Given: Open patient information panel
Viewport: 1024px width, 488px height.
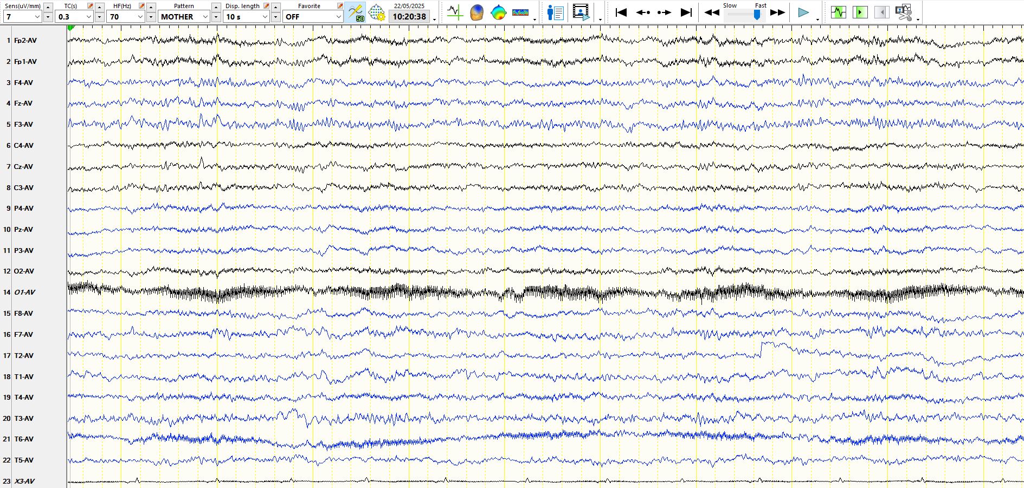Looking at the screenshot, I should point(555,12).
